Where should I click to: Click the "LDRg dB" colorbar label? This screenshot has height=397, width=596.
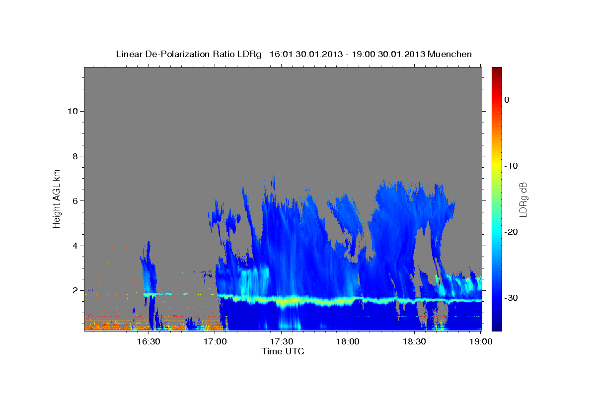[522, 200]
